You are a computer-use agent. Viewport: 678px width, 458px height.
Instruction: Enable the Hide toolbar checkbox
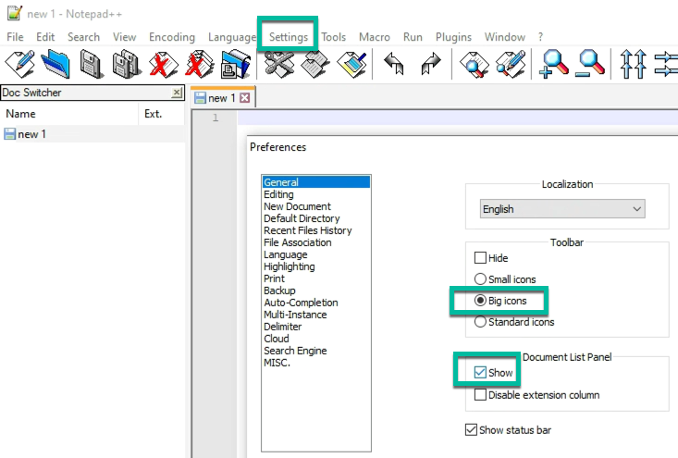480,258
